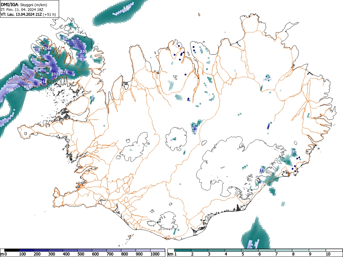Screen dimensions: 343x257
Task: Click the '8' km legend tick label
Action: 293,254
